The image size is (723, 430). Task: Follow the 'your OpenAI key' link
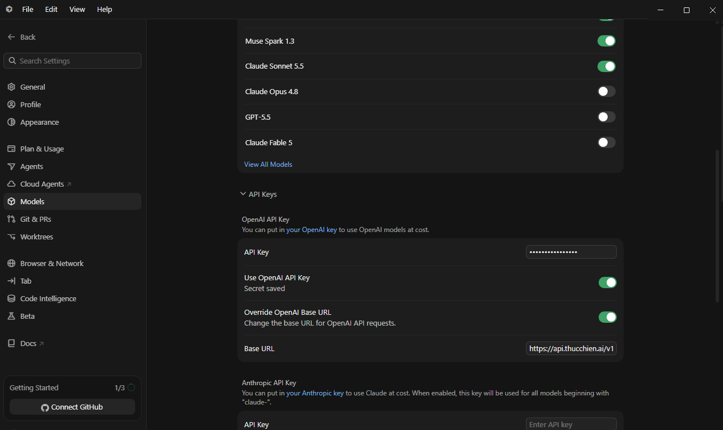click(312, 230)
